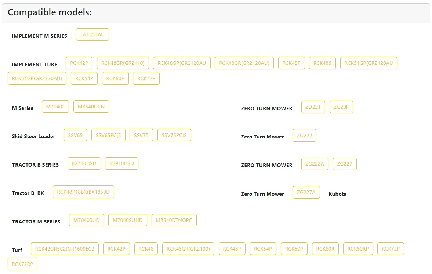Choose the B2710HSD tractor tag
Image resolution: width=432 pixels, height=274 pixels.
tap(84, 163)
